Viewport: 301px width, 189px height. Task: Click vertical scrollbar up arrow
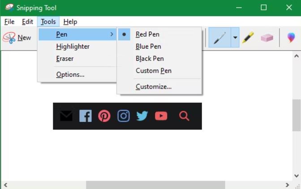(x=297, y=56)
